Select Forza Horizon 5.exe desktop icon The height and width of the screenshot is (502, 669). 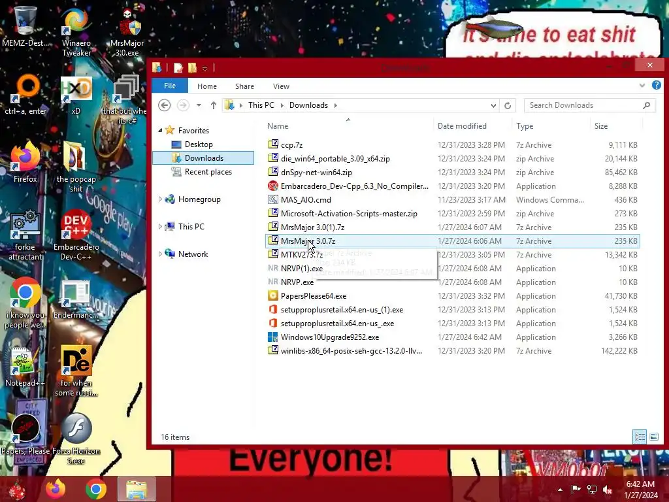click(x=76, y=439)
